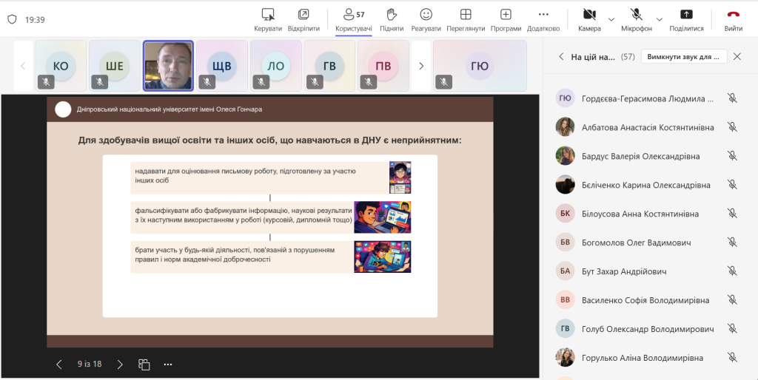Open Переглянути view layout icon
This screenshot has height=380, width=758.
pyautogui.click(x=466, y=14)
